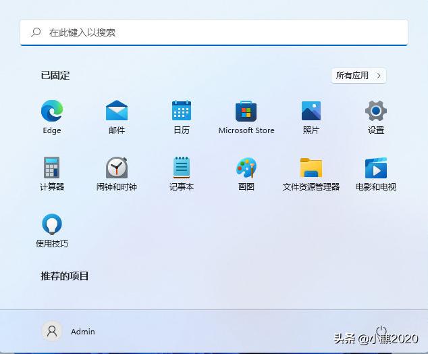Click the 已固定 pinned heading

55,76
